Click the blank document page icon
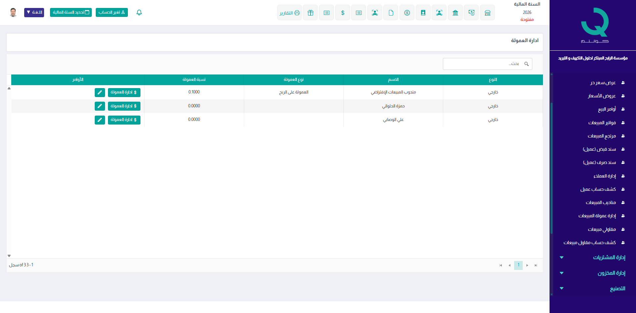This screenshot has width=636, height=313. click(x=391, y=13)
